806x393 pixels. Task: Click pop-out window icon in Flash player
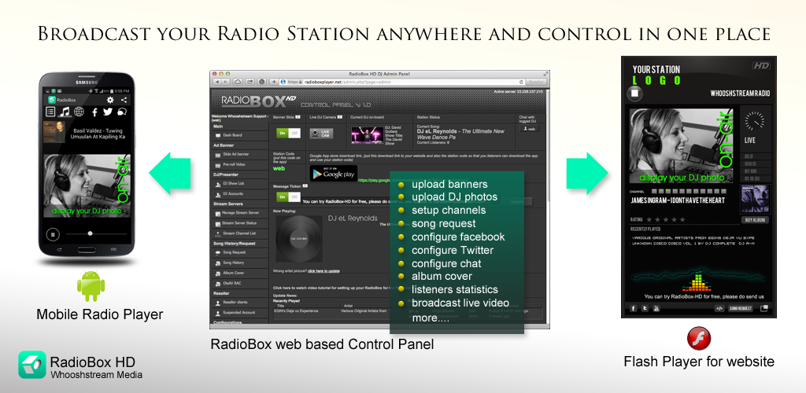(764, 308)
